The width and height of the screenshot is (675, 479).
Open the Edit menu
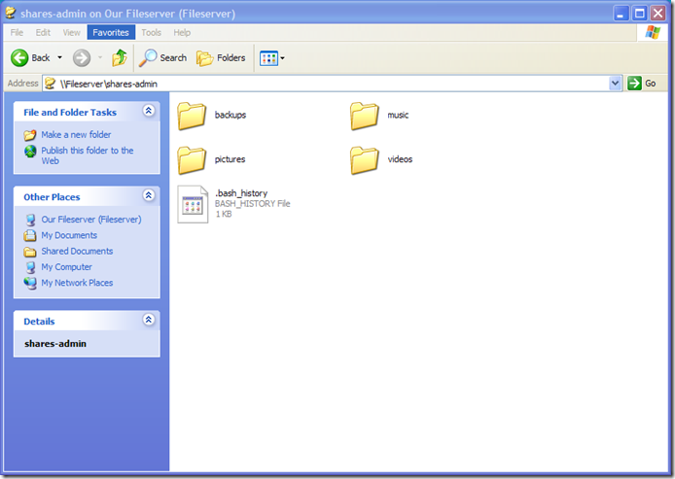point(43,33)
